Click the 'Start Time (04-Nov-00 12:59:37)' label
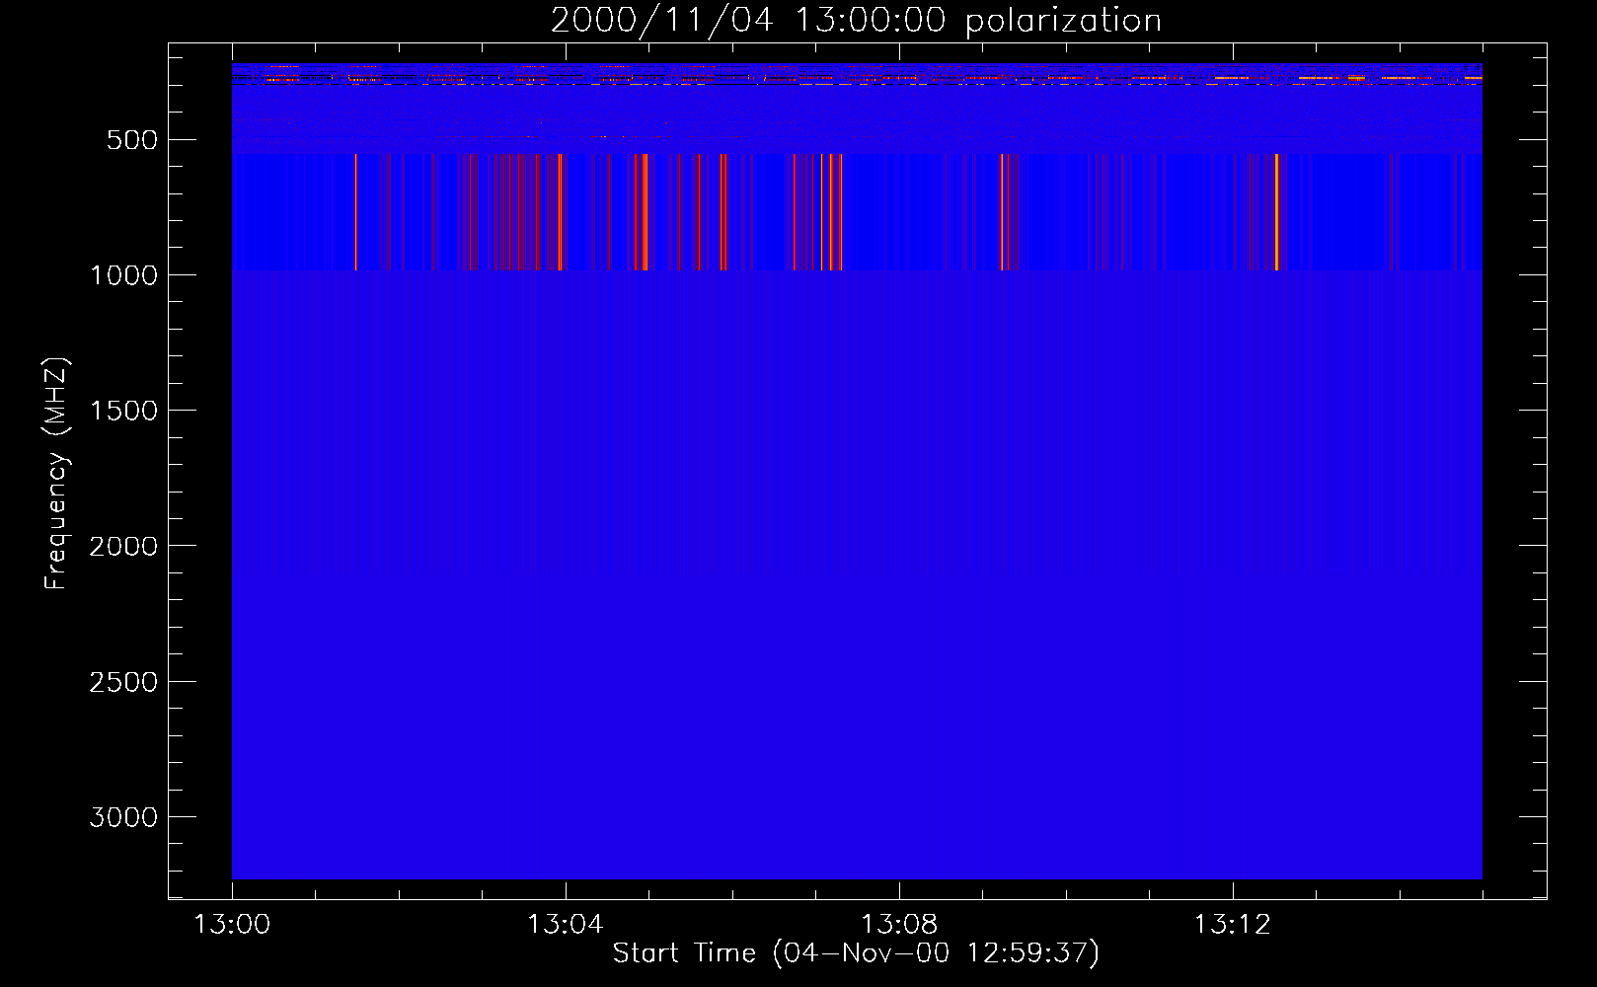The image size is (1597, 987). (x=856, y=953)
